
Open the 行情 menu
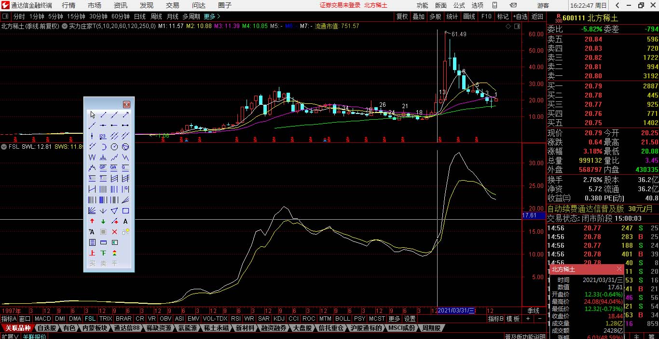point(69,5)
